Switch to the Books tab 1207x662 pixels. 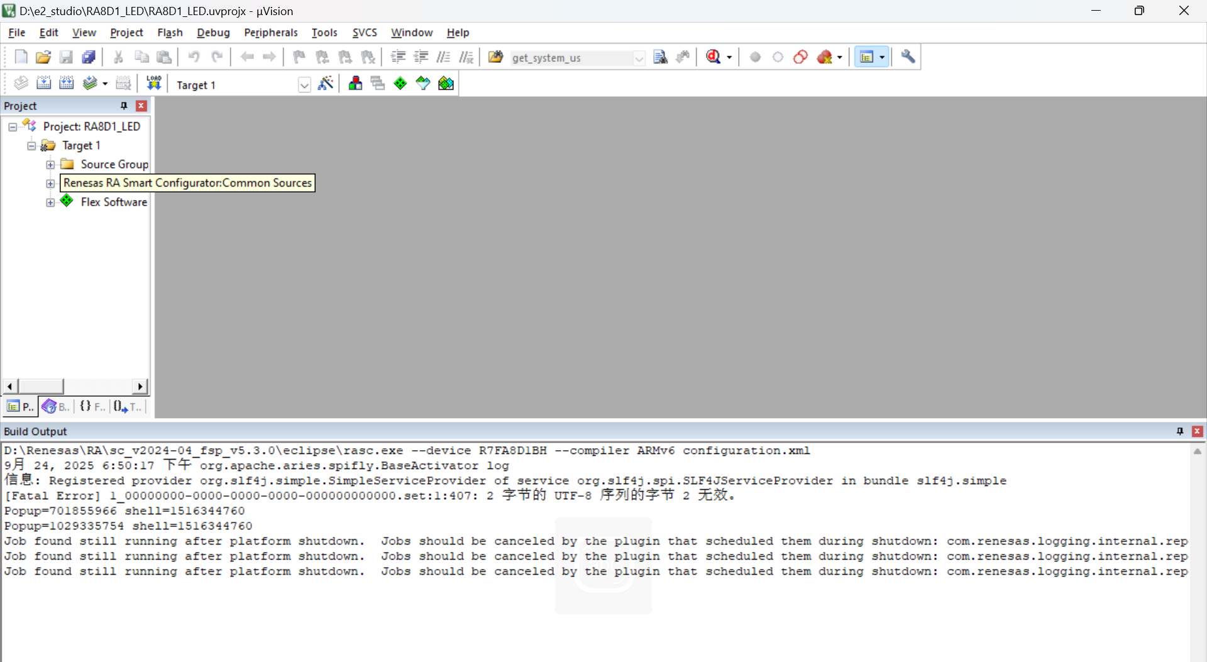click(x=55, y=407)
